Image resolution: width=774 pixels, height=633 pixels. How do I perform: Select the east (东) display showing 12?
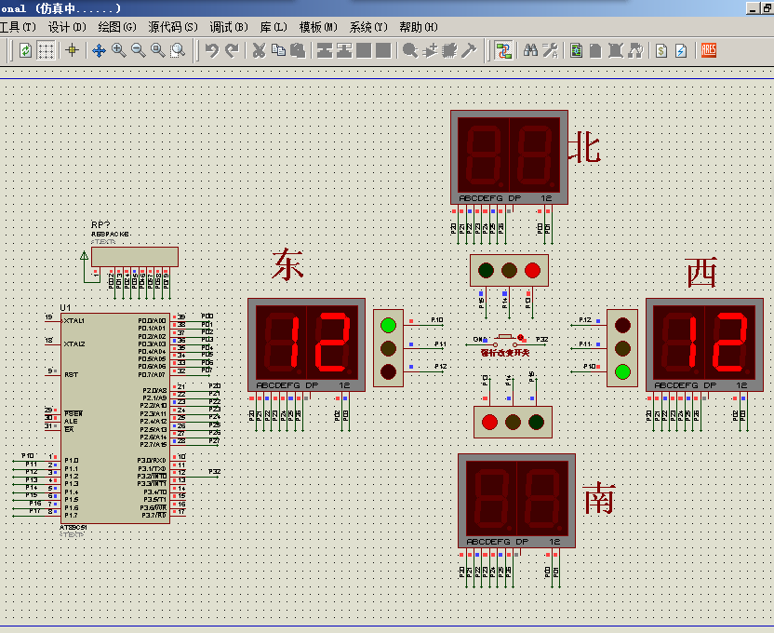(x=307, y=344)
